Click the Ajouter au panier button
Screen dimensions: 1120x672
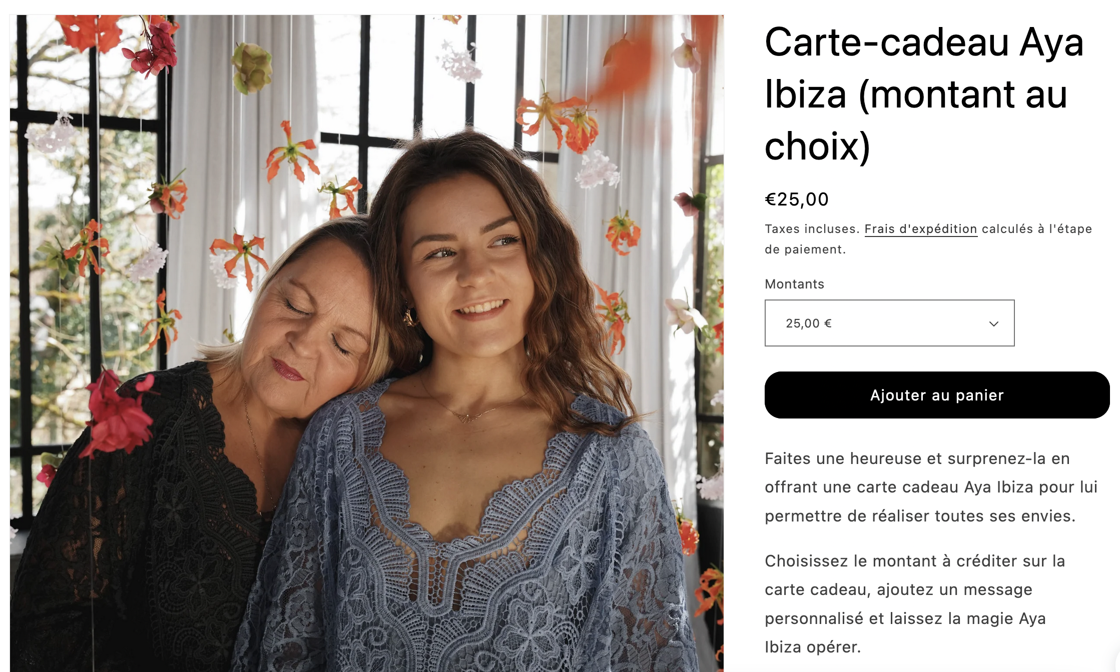tap(937, 395)
